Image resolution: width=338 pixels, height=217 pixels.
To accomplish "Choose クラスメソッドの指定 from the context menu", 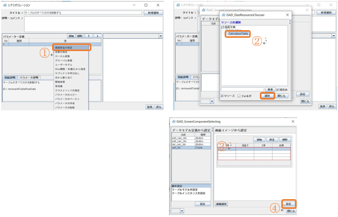I will [x=71, y=90].
